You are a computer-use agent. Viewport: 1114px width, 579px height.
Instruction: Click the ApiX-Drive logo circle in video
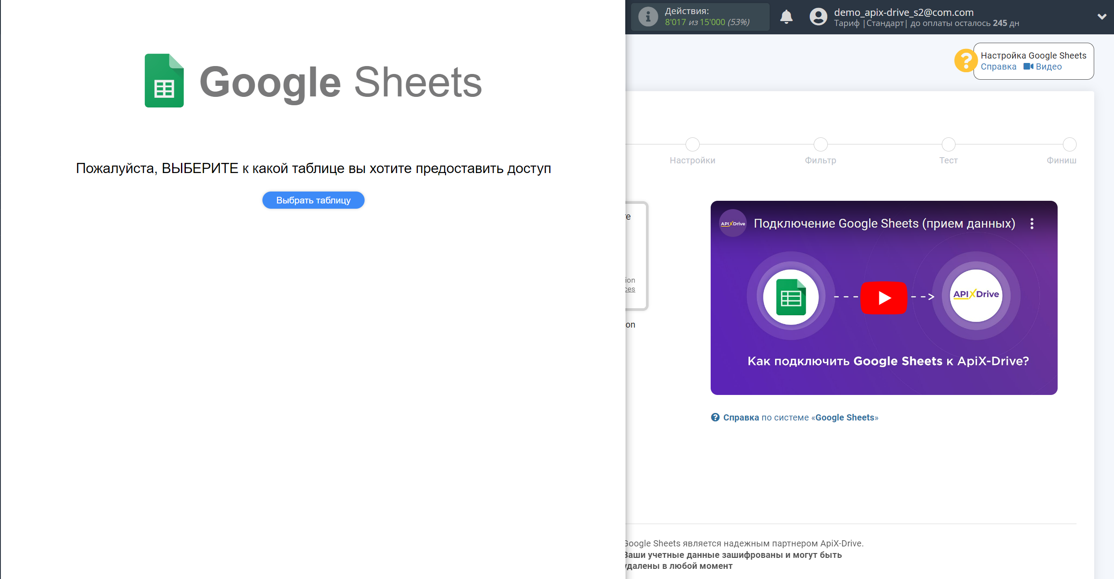(976, 295)
